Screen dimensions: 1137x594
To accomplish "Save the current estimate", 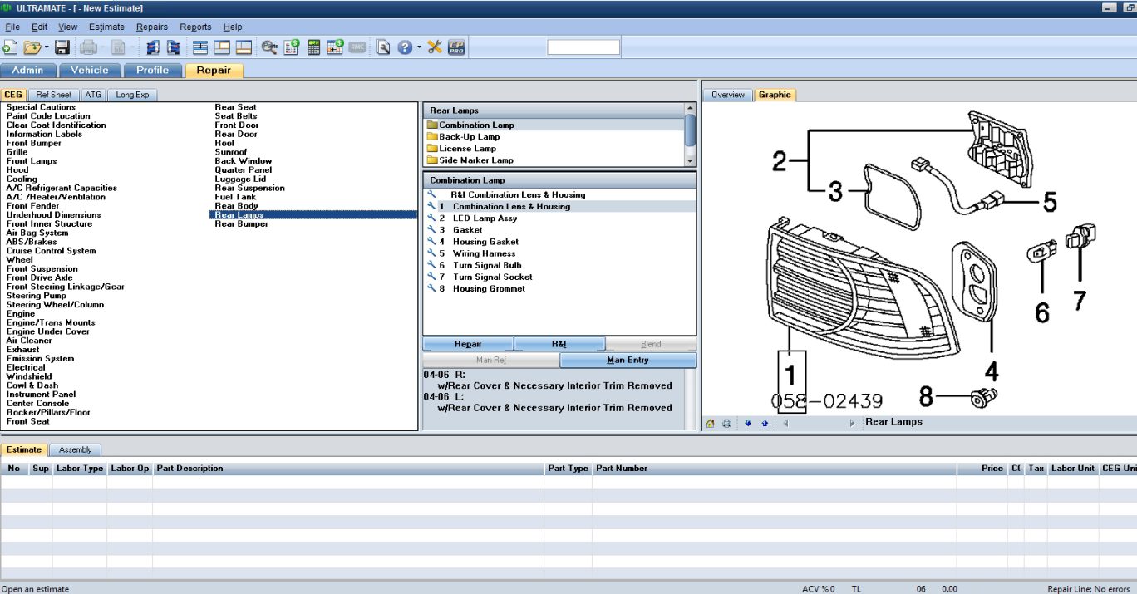I will coord(61,47).
